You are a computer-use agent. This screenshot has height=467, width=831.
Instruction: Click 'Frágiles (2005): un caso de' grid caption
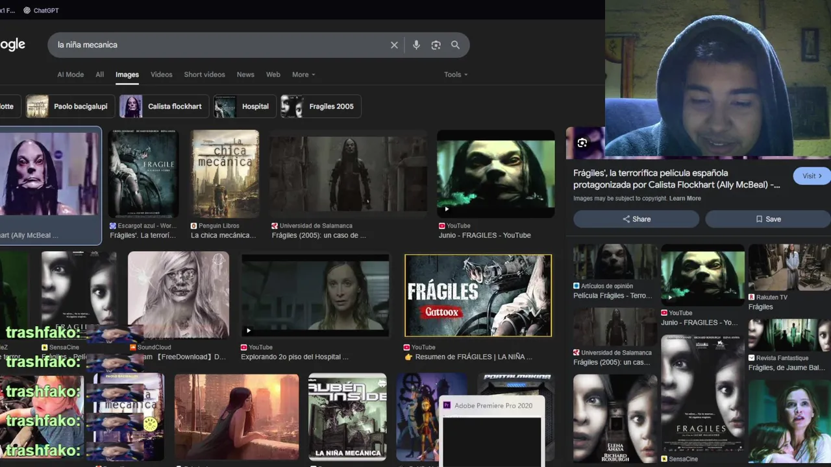[319, 235]
